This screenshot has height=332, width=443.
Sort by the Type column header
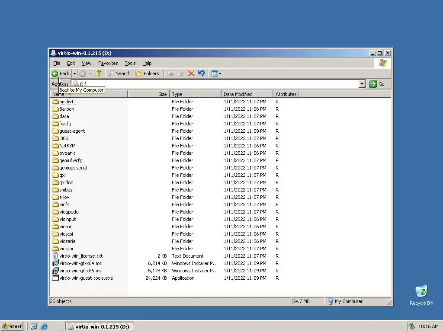coord(195,94)
